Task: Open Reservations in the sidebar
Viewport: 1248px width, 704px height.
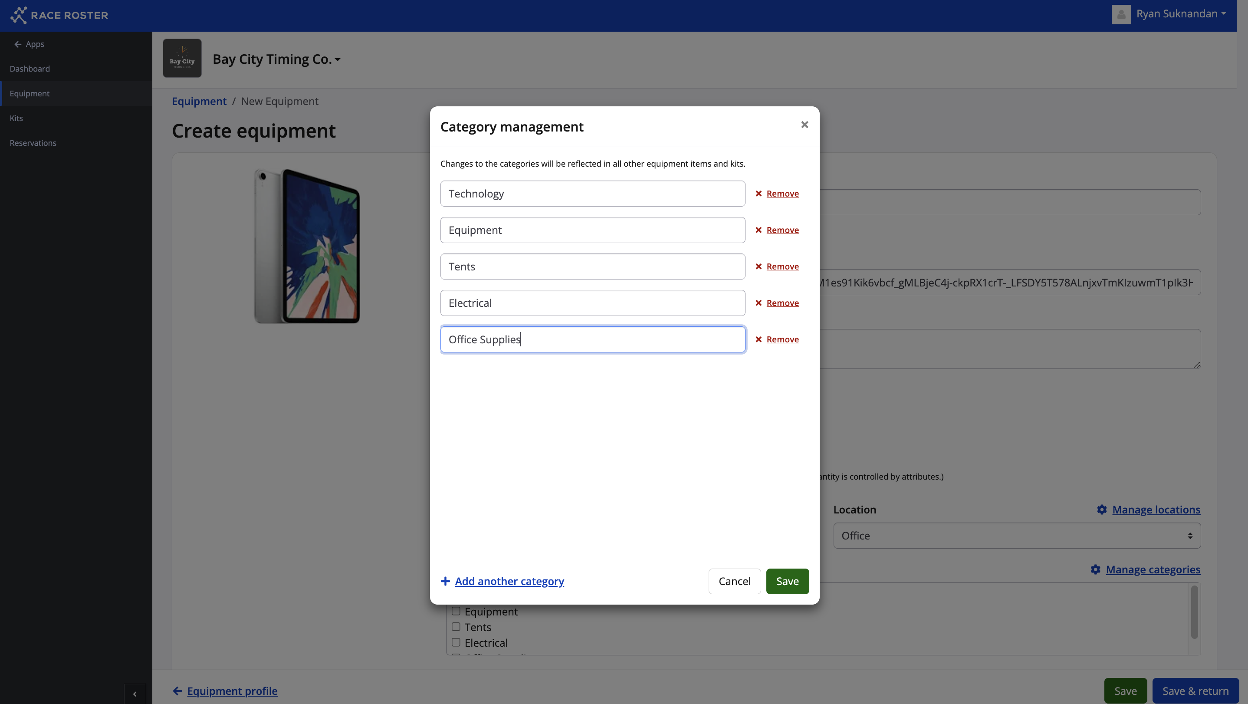Action: [33, 143]
